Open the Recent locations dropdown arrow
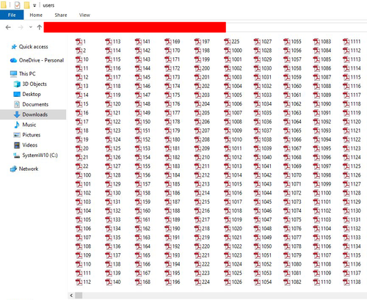367x300 pixels. pyautogui.click(x=31, y=27)
